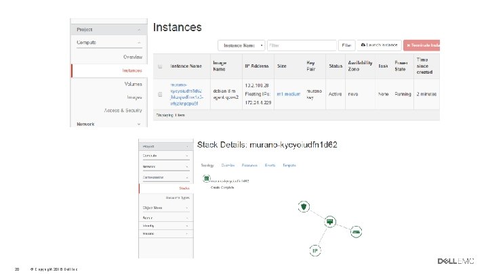Image resolution: width=488 pixels, height=274 pixels.
Task: Click into the Filter text field
Action: pos(302,45)
